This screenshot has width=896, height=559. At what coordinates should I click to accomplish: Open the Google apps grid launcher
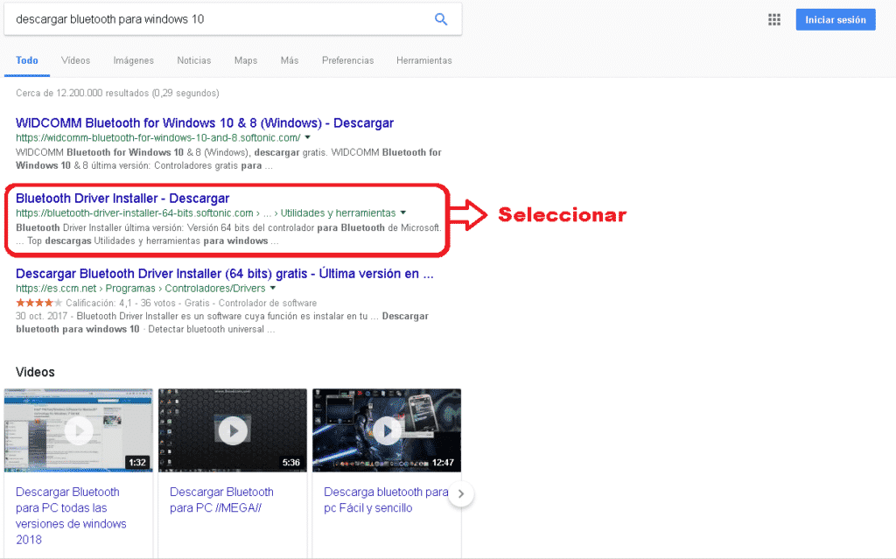click(x=773, y=19)
